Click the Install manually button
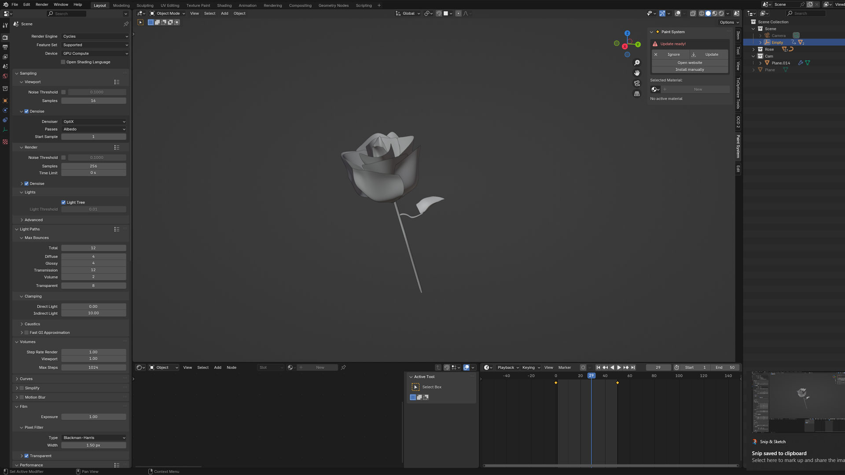Image resolution: width=845 pixels, height=475 pixels. [x=690, y=69]
